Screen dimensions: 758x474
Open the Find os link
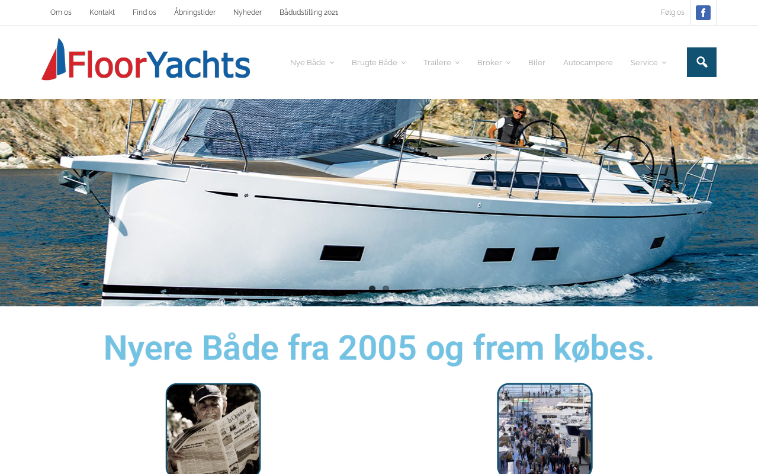click(144, 12)
